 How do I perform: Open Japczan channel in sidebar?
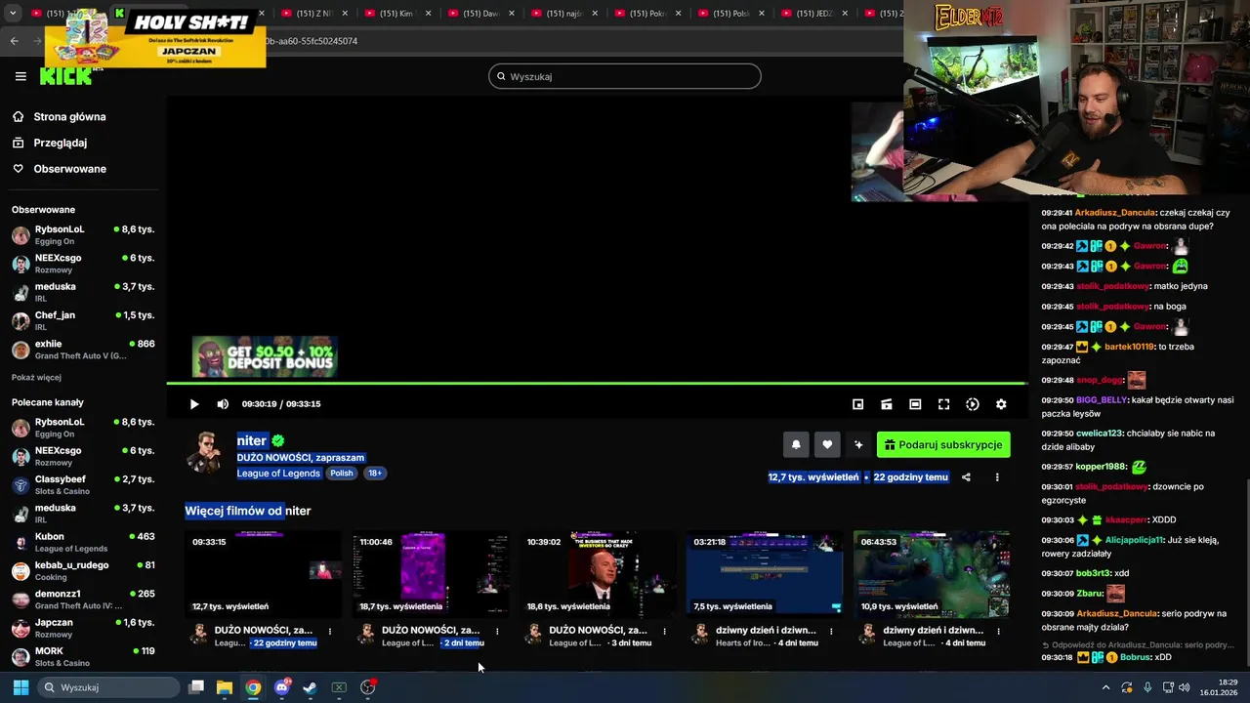[x=83, y=628]
